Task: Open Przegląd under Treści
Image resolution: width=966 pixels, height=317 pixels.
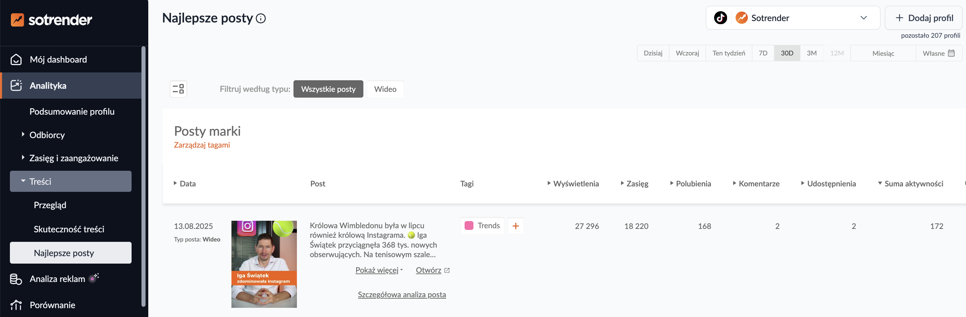Action: point(50,205)
